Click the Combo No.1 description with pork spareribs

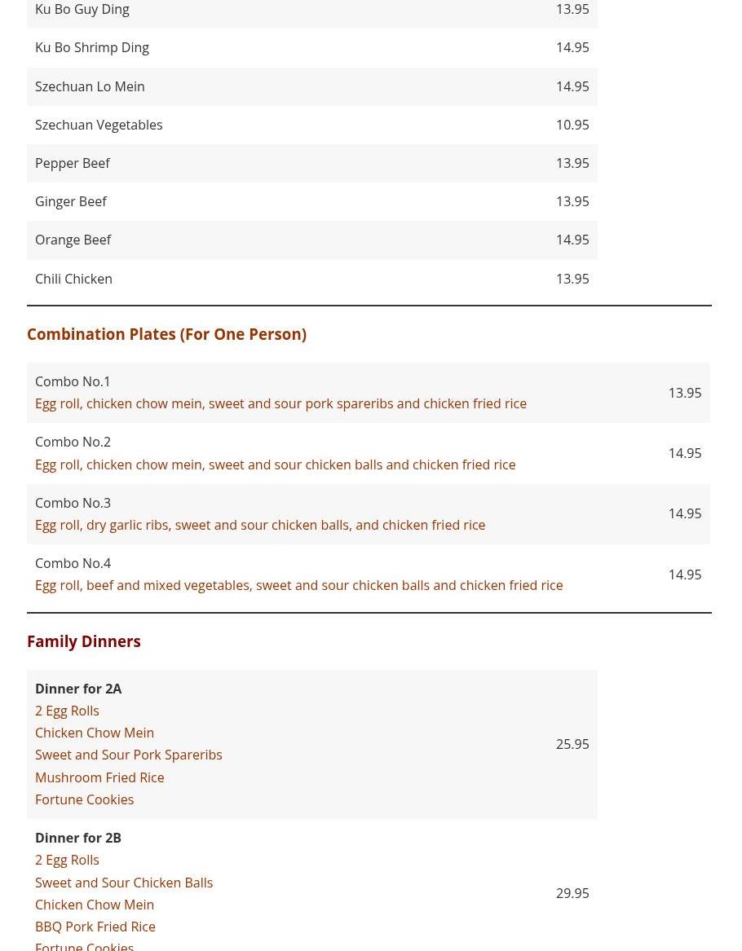[280, 403]
